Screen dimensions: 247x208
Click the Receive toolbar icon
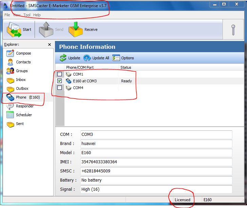coord(76,29)
